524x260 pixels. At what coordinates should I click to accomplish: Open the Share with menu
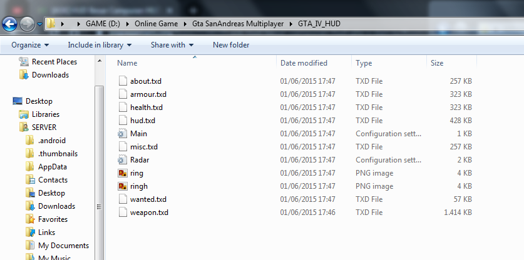172,45
